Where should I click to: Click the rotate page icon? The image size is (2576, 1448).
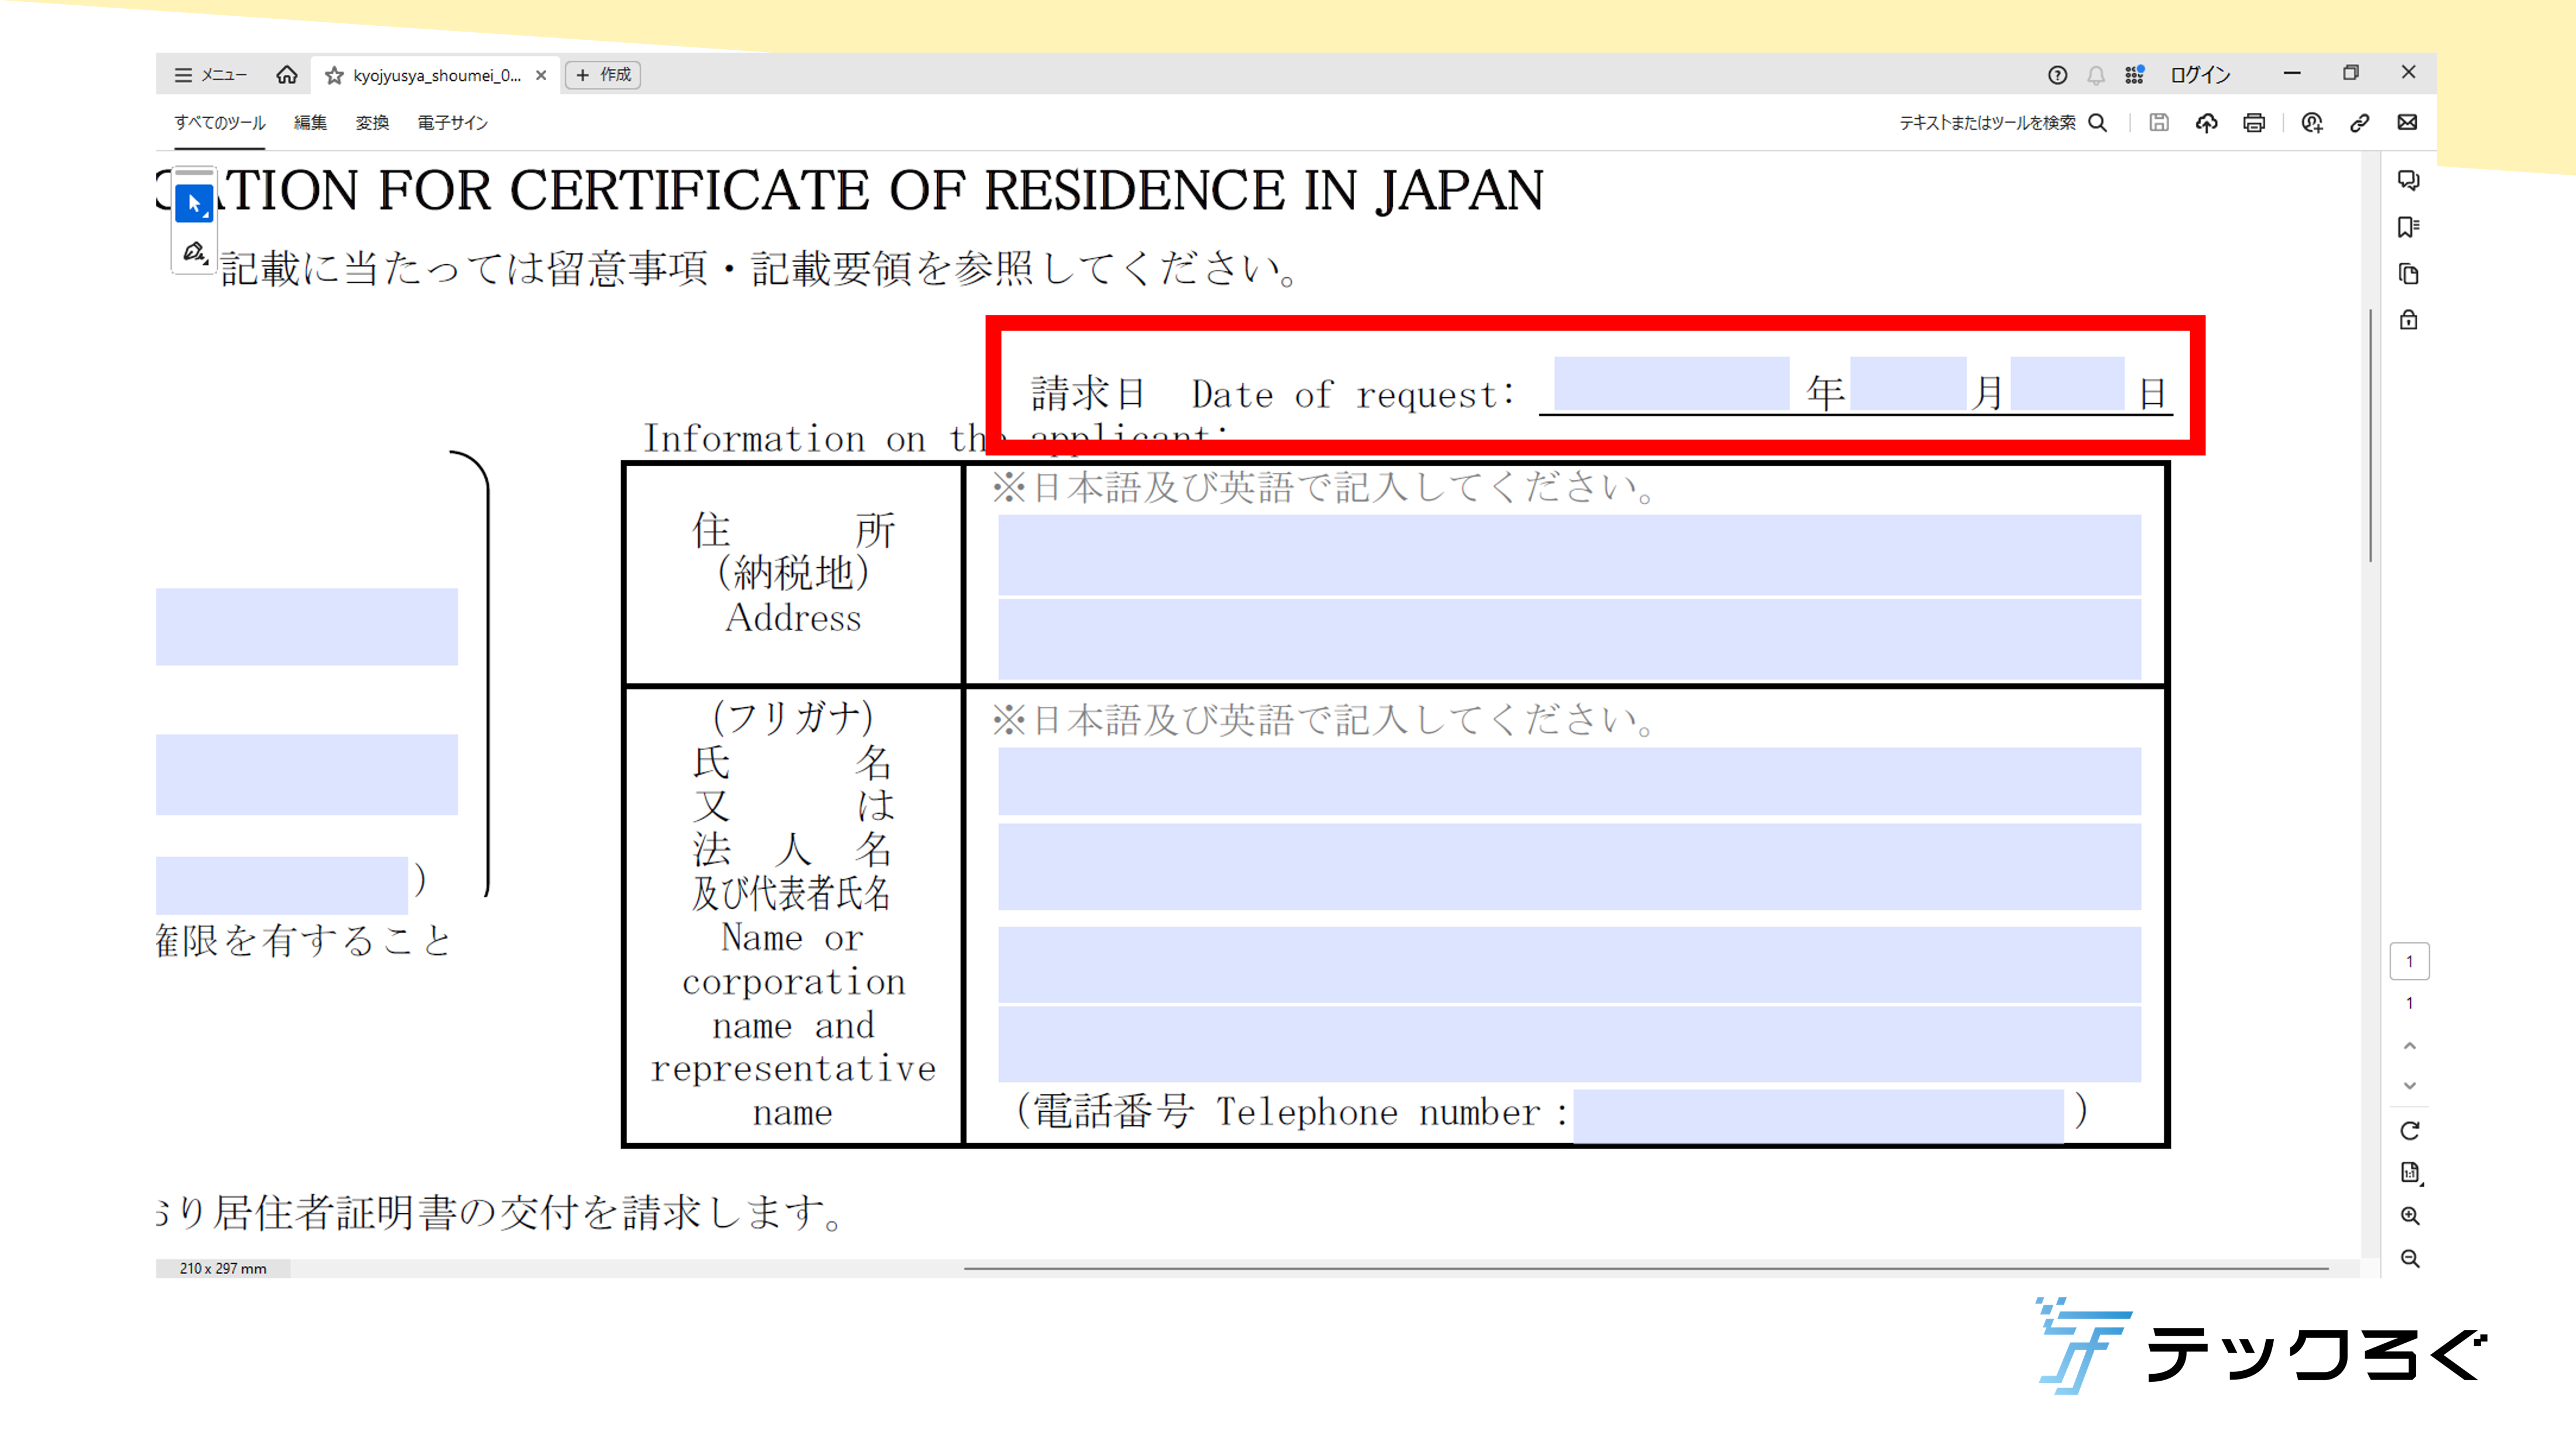[2409, 1131]
